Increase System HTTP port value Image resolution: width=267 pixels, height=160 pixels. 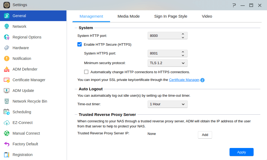pyautogui.click(x=183, y=34)
